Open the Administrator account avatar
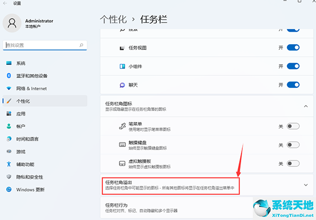 [x=12, y=23]
